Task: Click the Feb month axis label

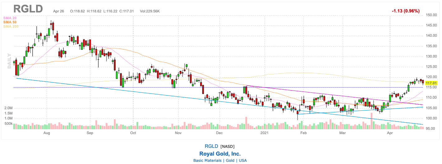Action: click(304, 133)
